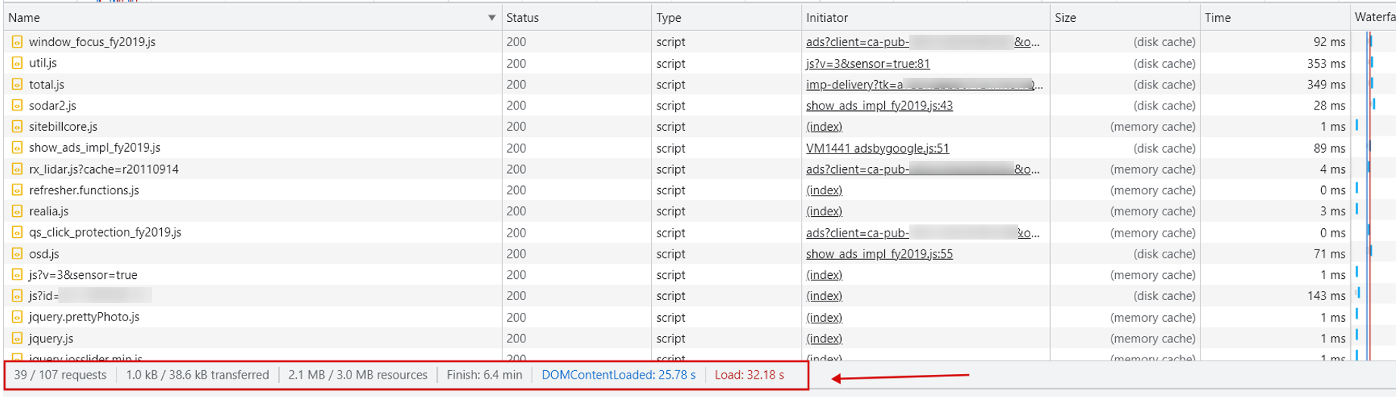Click the file icon next to util.js
The image size is (1399, 399).
coord(17,63)
